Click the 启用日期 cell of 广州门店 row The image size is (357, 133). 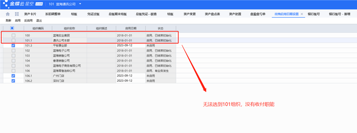(131, 76)
